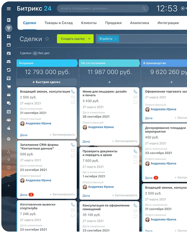Click the phone icon on Меню для пиццерии card

tap(135, 91)
